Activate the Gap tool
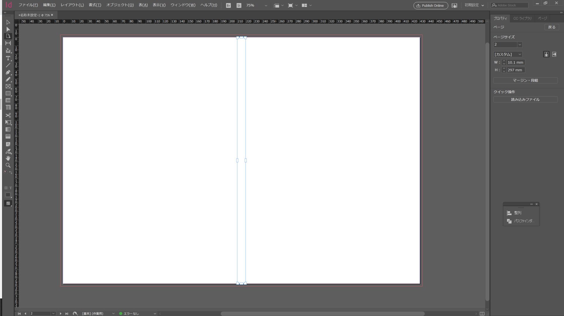564x316 pixels. [8, 43]
